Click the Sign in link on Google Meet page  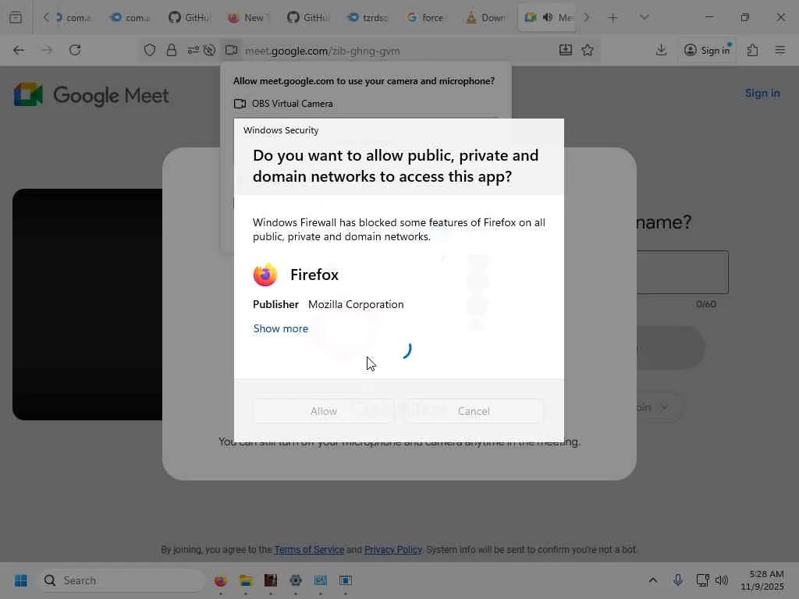(762, 94)
